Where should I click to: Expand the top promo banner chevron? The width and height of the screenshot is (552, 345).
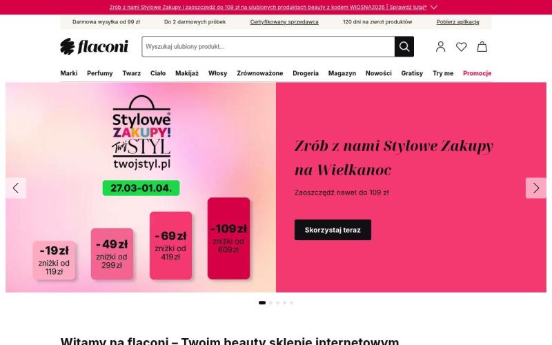coord(434,7)
